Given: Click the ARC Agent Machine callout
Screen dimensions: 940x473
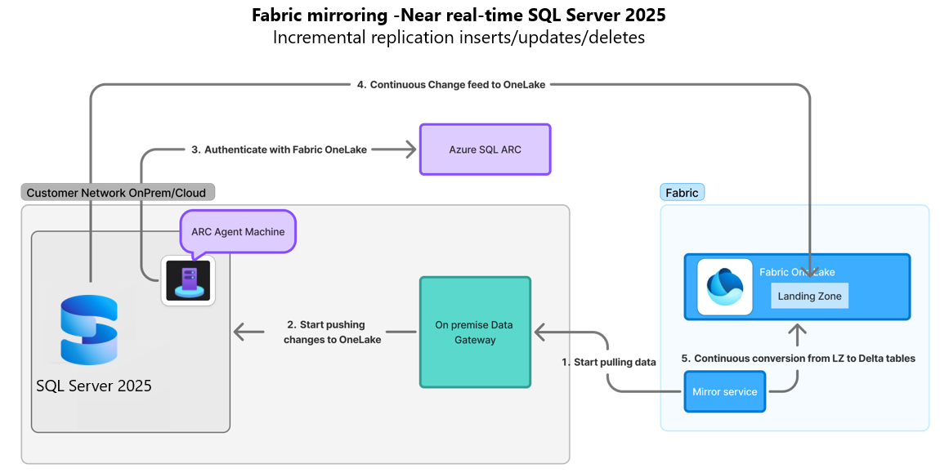Looking at the screenshot, I should point(238,231).
